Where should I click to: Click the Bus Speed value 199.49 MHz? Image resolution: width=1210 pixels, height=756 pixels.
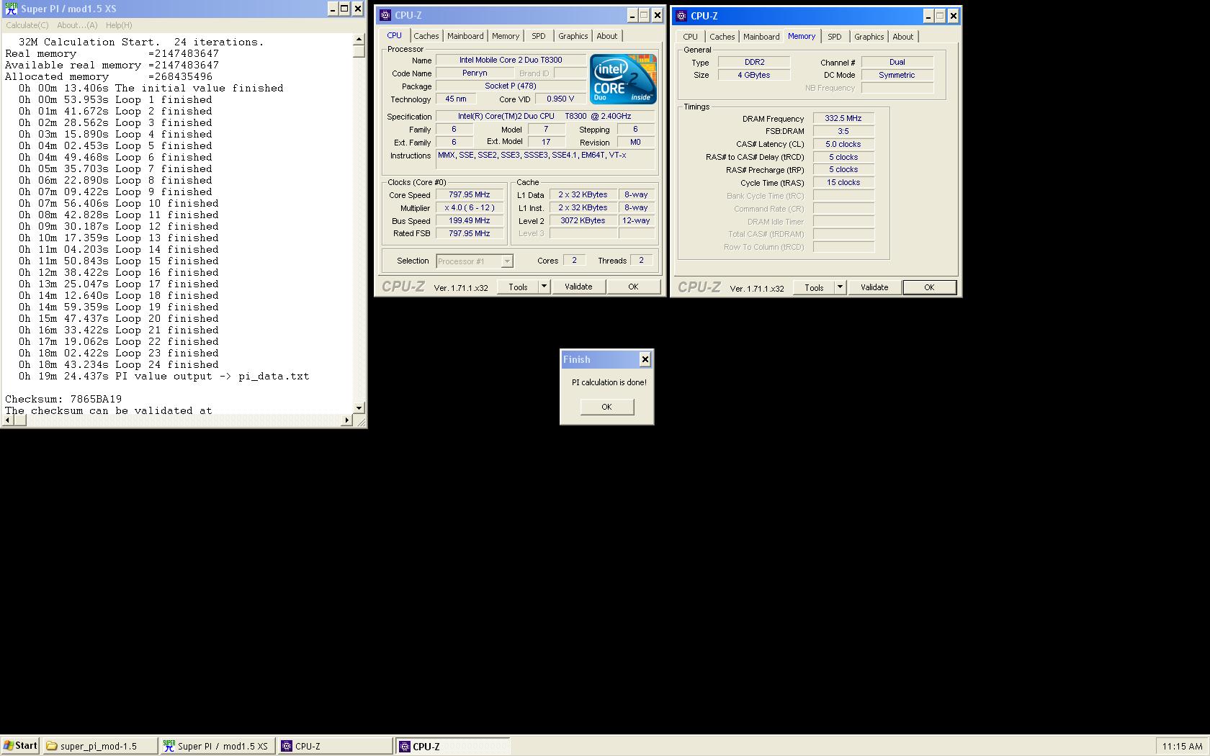pos(469,221)
